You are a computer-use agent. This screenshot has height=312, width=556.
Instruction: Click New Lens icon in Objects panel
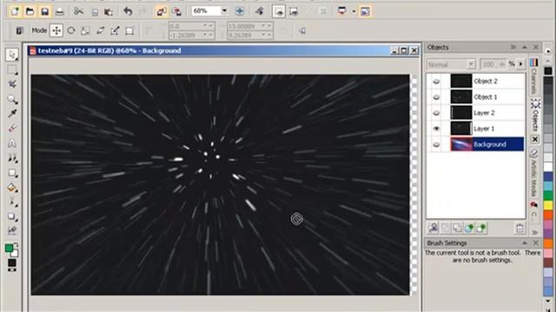[x=469, y=228]
